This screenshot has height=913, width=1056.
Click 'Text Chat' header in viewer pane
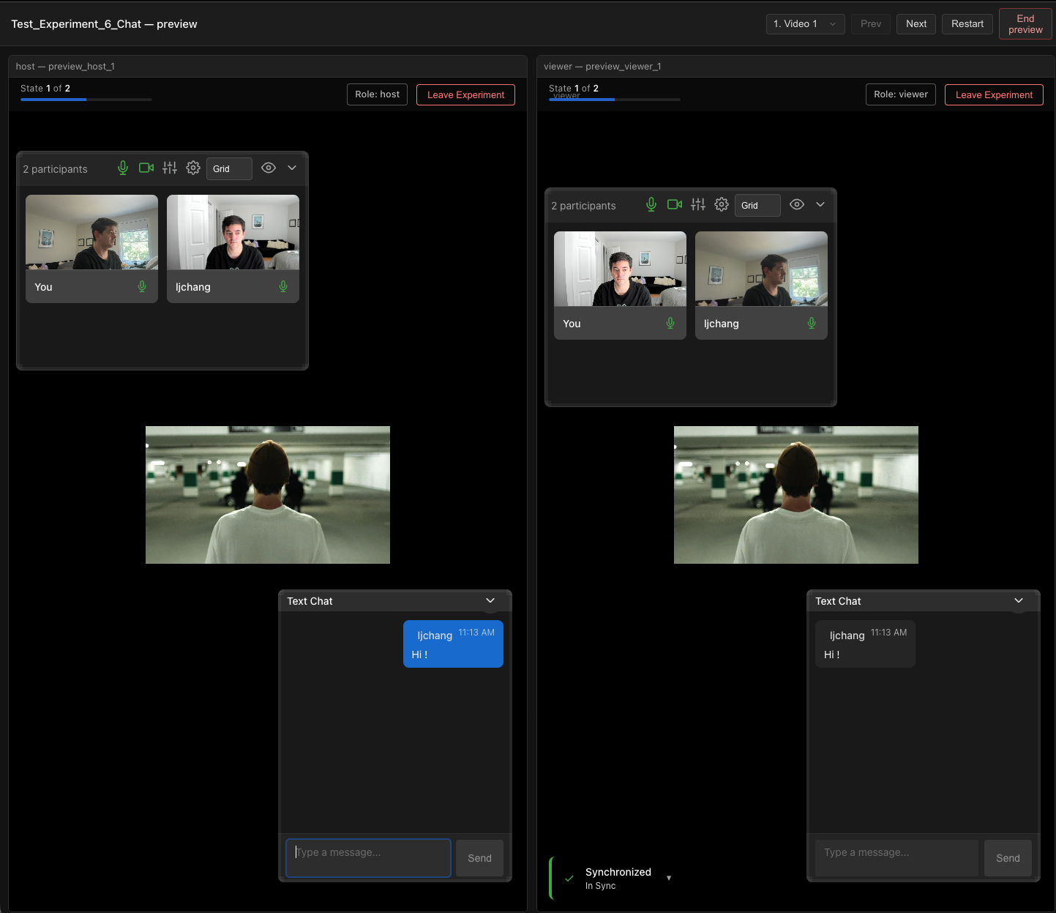click(x=838, y=601)
